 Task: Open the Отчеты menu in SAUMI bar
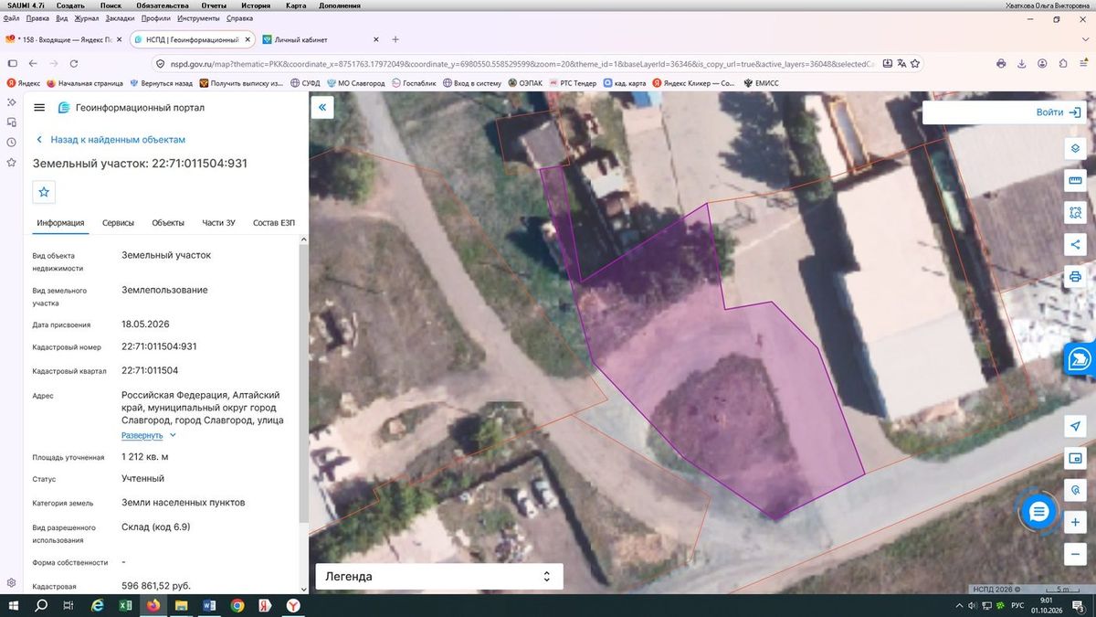(x=214, y=5)
